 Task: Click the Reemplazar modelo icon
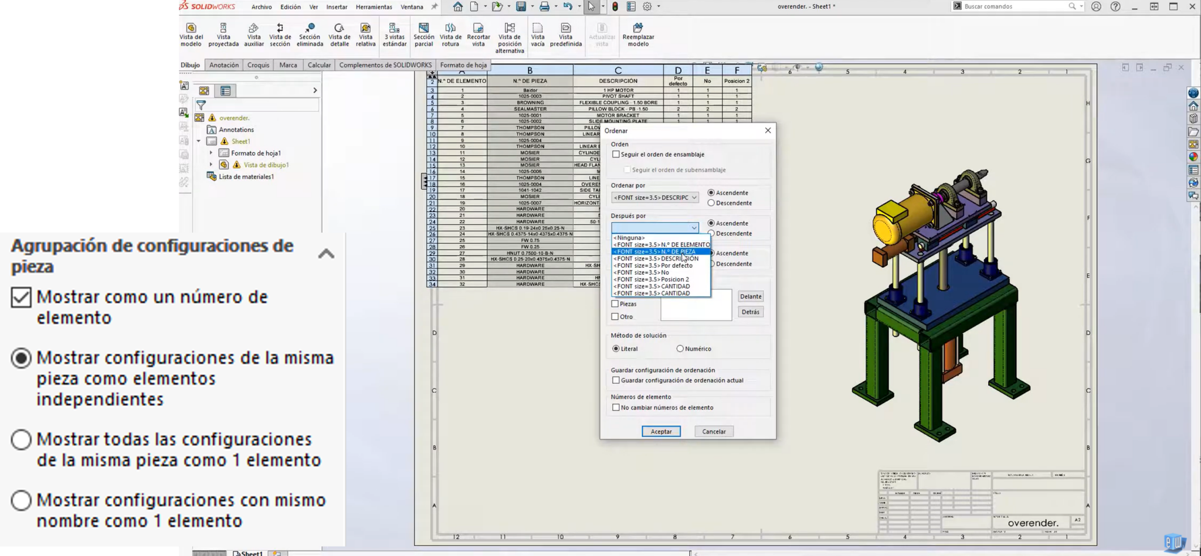[x=639, y=34]
